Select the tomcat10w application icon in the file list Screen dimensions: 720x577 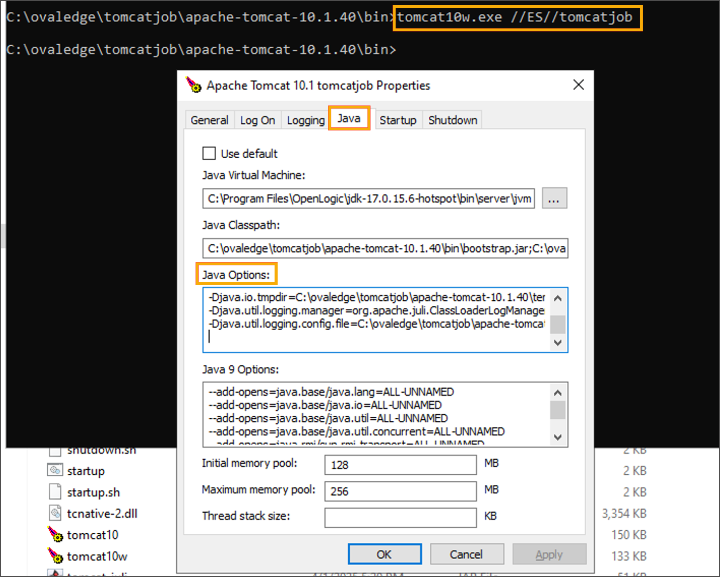55,556
